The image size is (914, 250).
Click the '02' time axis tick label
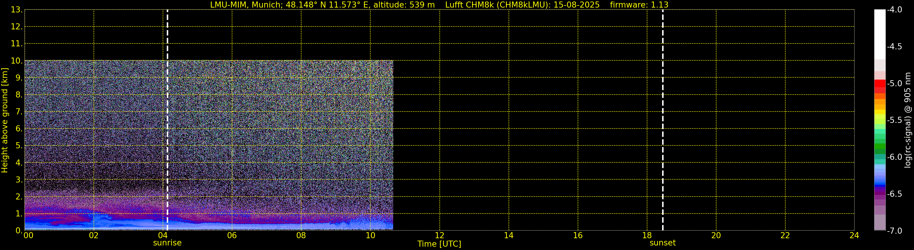tap(94, 235)
